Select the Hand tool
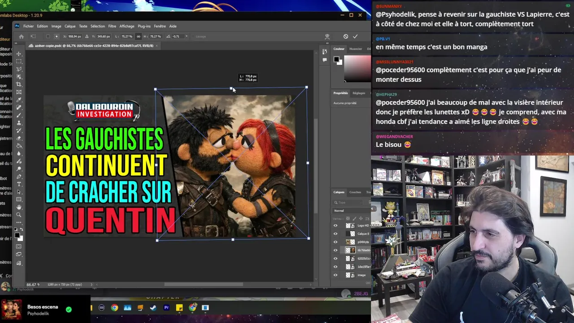 click(x=18, y=207)
